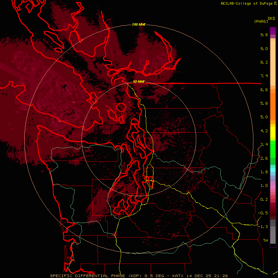Click the TH legend label
Screen dimensions: 278x278
pyautogui.click(x=265, y=241)
